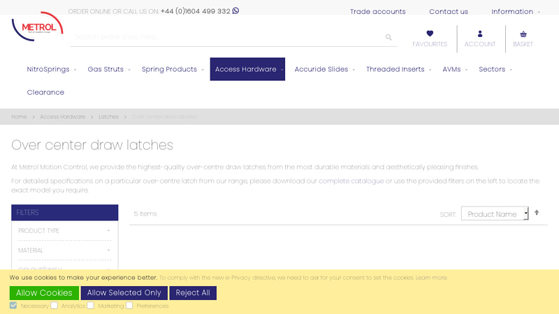
Task: Follow the complete catalogue link
Action: coord(351,181)
